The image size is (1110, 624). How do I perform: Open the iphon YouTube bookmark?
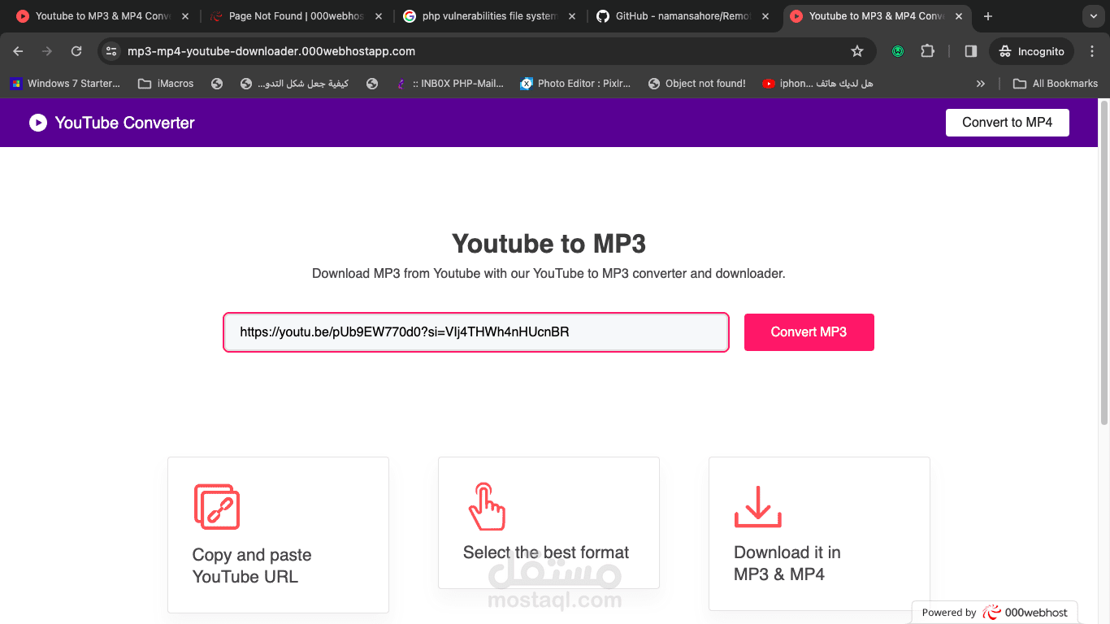[818, 84]
